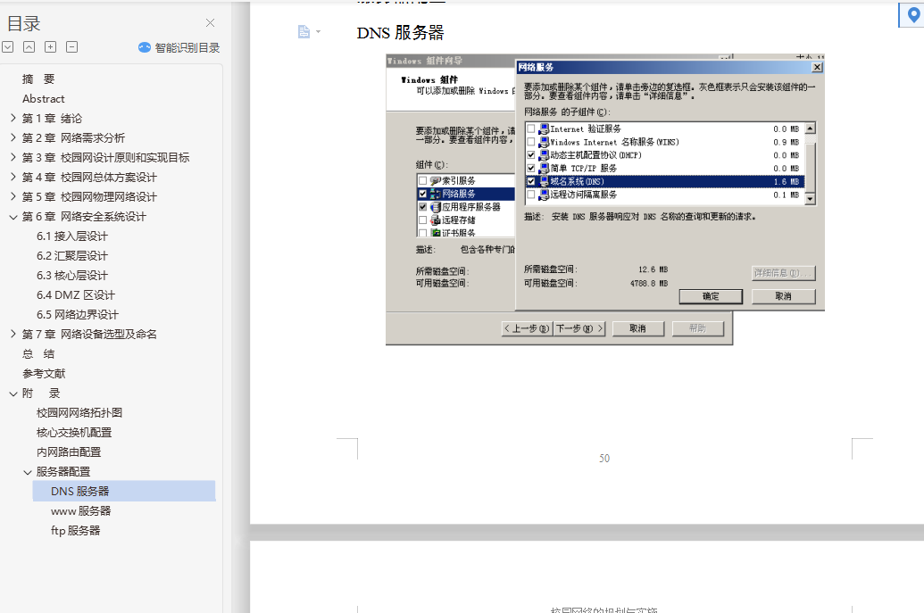Screen dimensions: 924x613
Task: Click the collapse-all up-chevron box icon
Action: tap(29, 47)
